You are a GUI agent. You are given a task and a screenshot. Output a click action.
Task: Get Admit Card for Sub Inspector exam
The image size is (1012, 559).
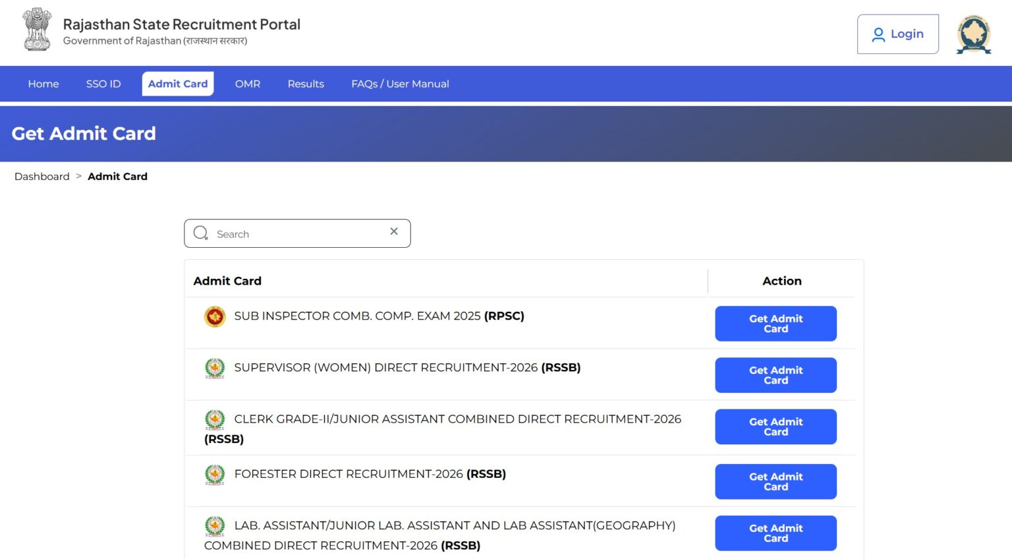click(x=776, y=324)
